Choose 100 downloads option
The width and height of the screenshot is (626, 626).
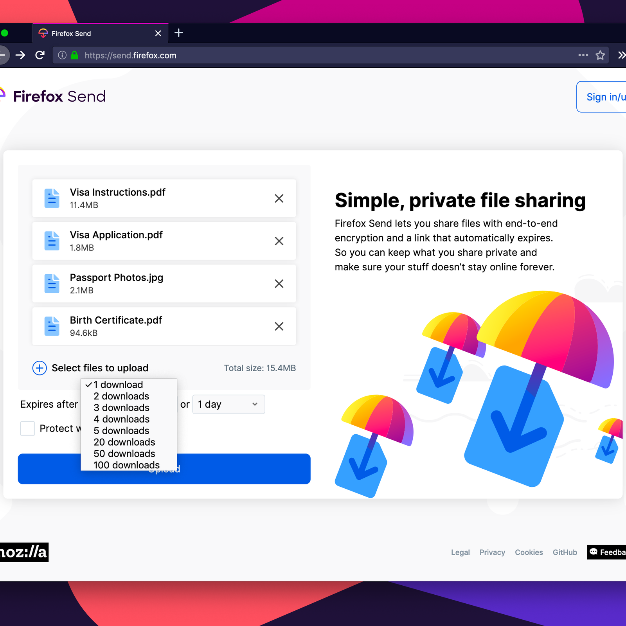tap(129, 465)
